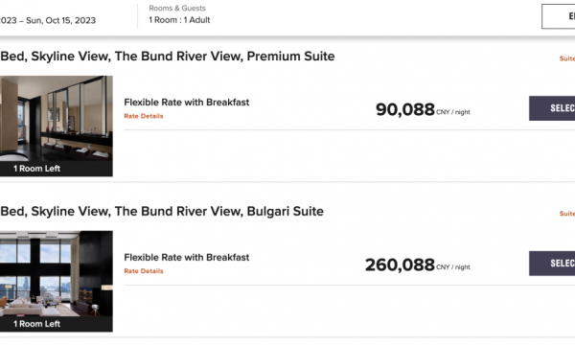
Task: Click the 1 Room Left banner on Premium Suite
Action: (57, 169)
